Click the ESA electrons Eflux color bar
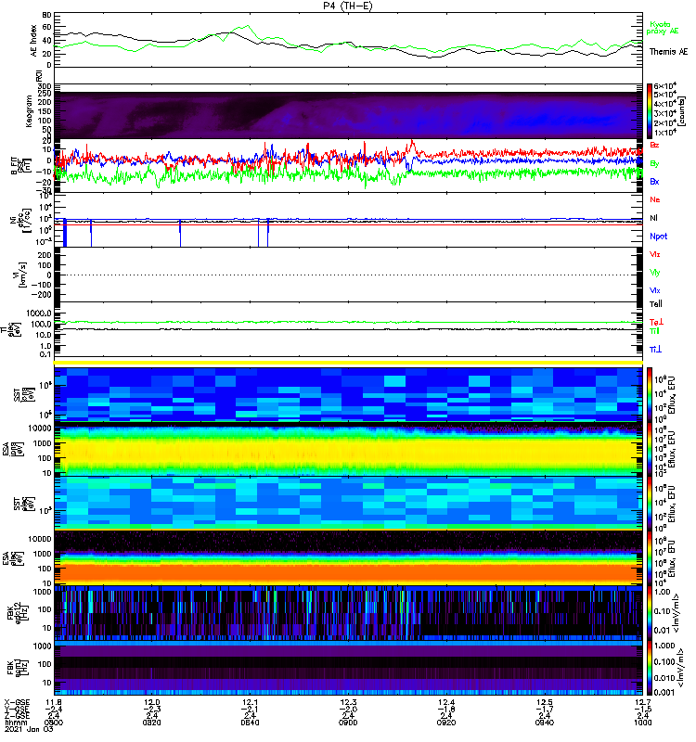Viewport: 696px width, 742px height. 649,557
